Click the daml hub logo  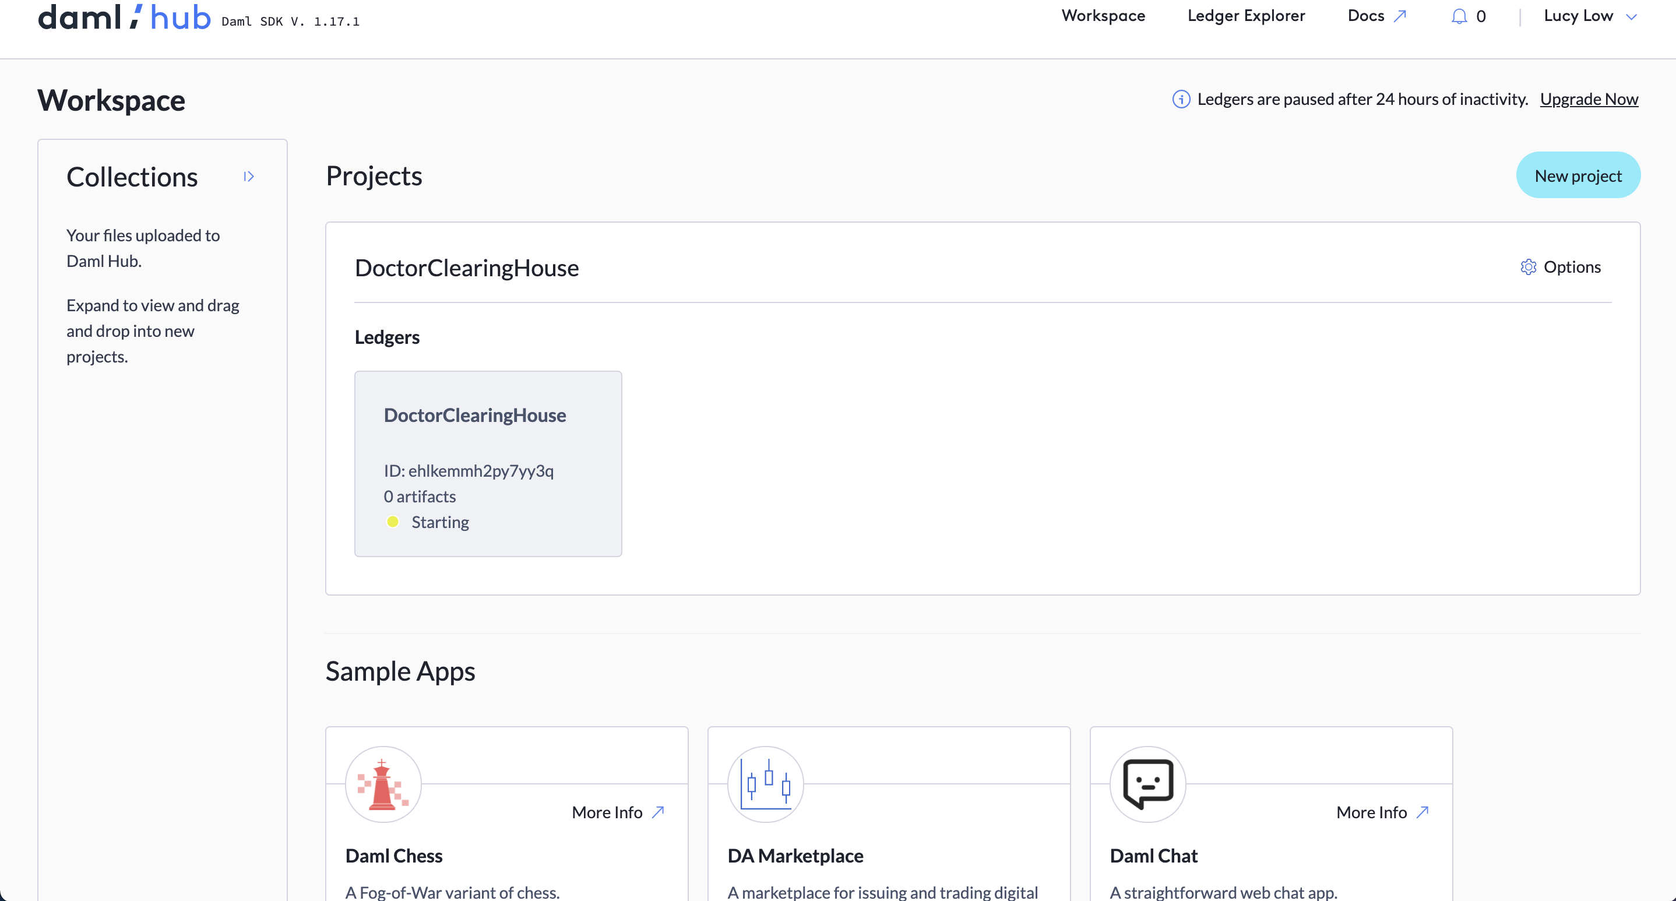click(124, 17)
